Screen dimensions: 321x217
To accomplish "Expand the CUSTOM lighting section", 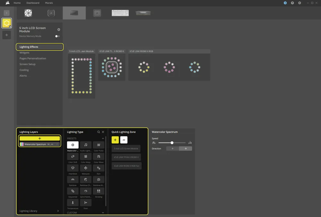I will click(103, 213).
